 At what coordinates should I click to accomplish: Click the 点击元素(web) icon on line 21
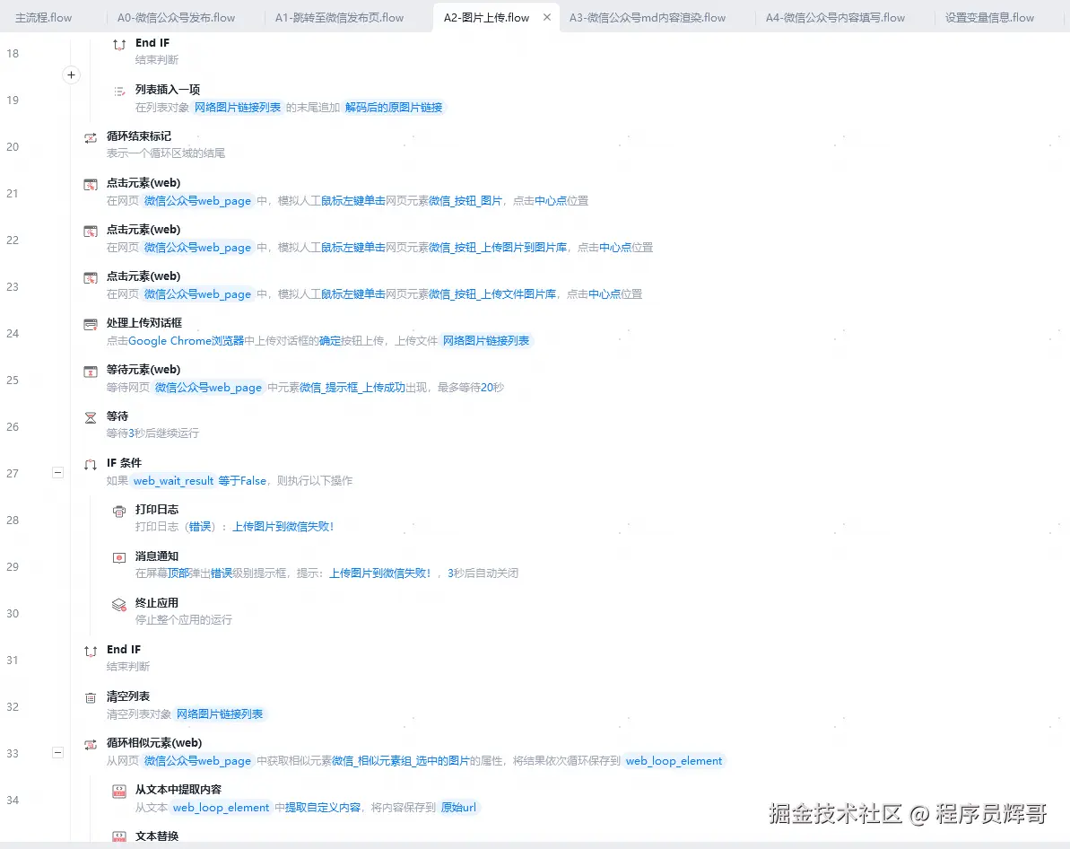click(x=90, y=185)
